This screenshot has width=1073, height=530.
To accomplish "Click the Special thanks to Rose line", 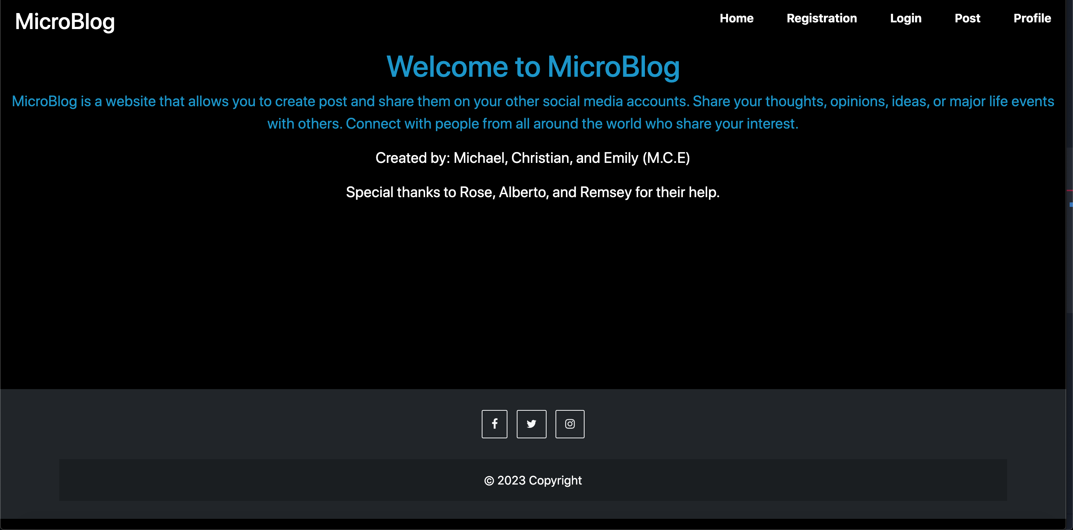I will pos(533,192).
